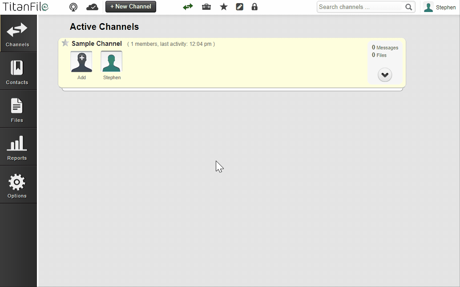This screenshot has height=287, width=460.
Task: Create a new channel with + New Channel
Action: (131, 7)
